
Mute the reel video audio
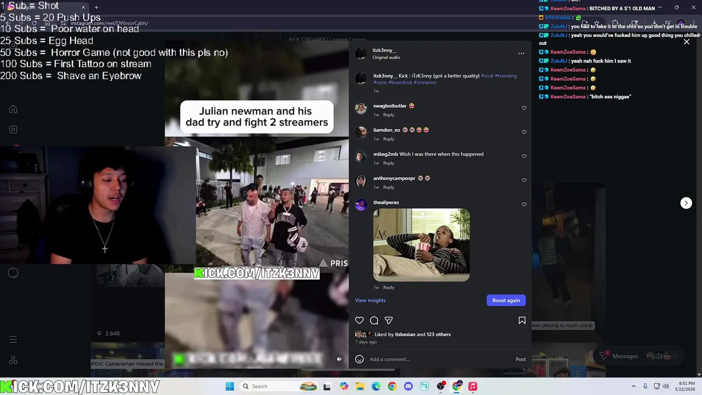pyautogui.click(x=339, y=359)
